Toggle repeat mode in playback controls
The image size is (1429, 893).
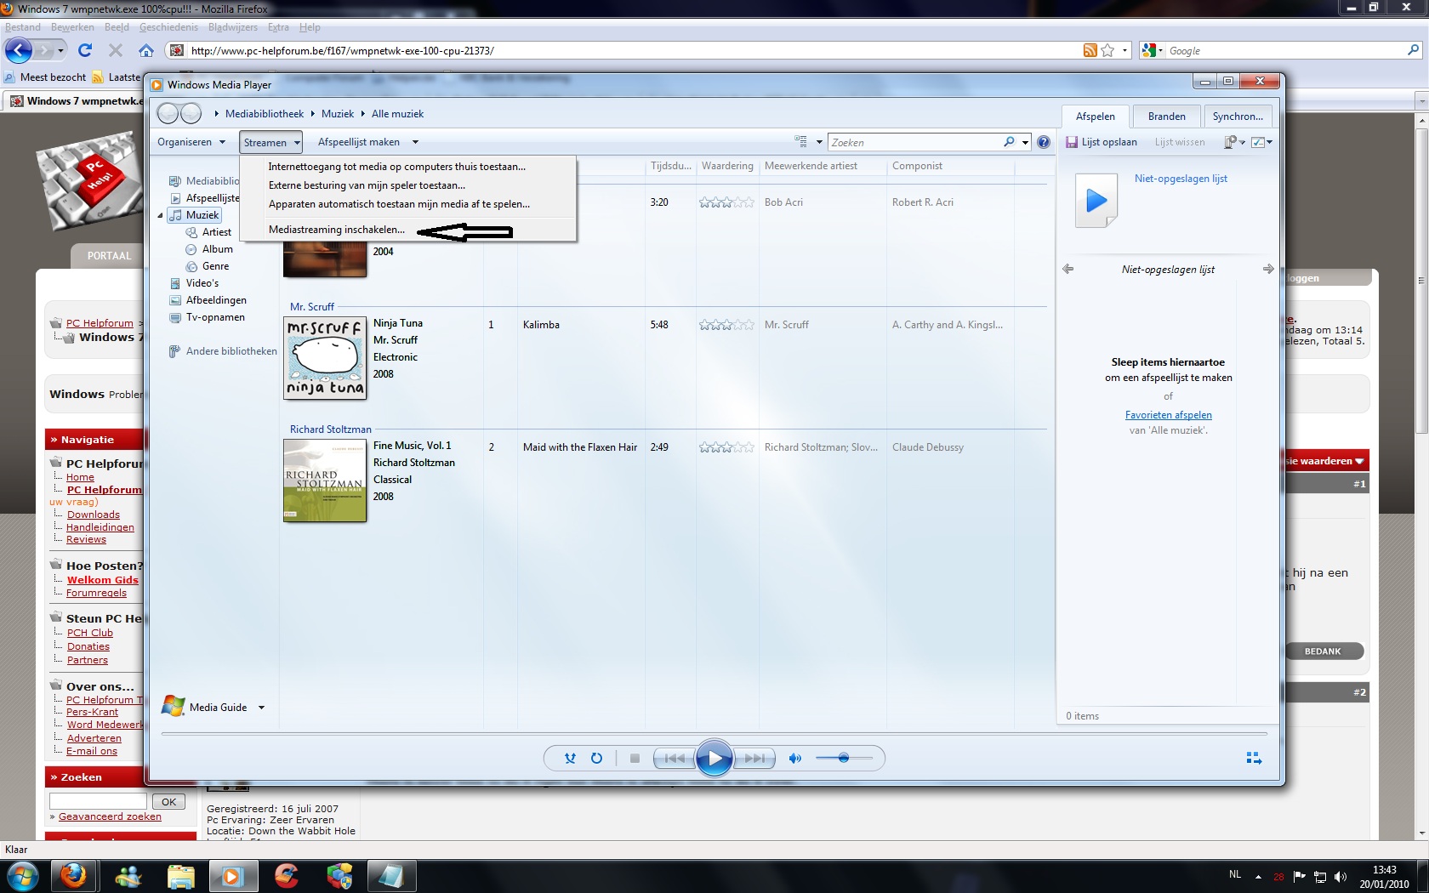(x=596, y=758)
